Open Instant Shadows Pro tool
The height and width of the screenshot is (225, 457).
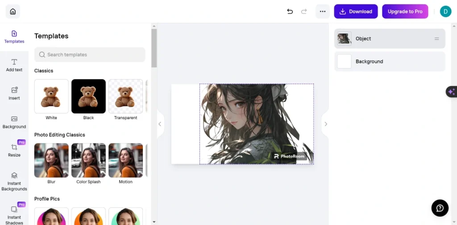click(x=14, y=214)
